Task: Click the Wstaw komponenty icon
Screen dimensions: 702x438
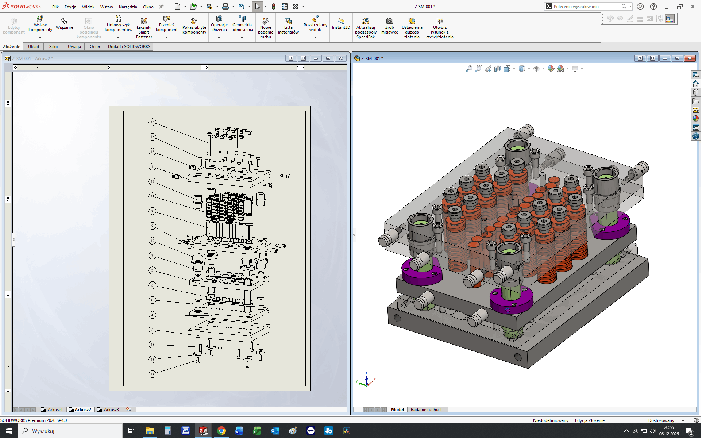Action: point(40,19)
